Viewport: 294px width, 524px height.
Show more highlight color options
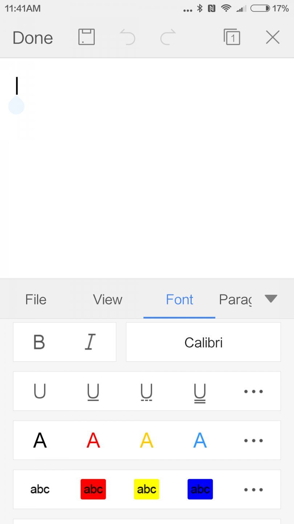tap(253, 489)
